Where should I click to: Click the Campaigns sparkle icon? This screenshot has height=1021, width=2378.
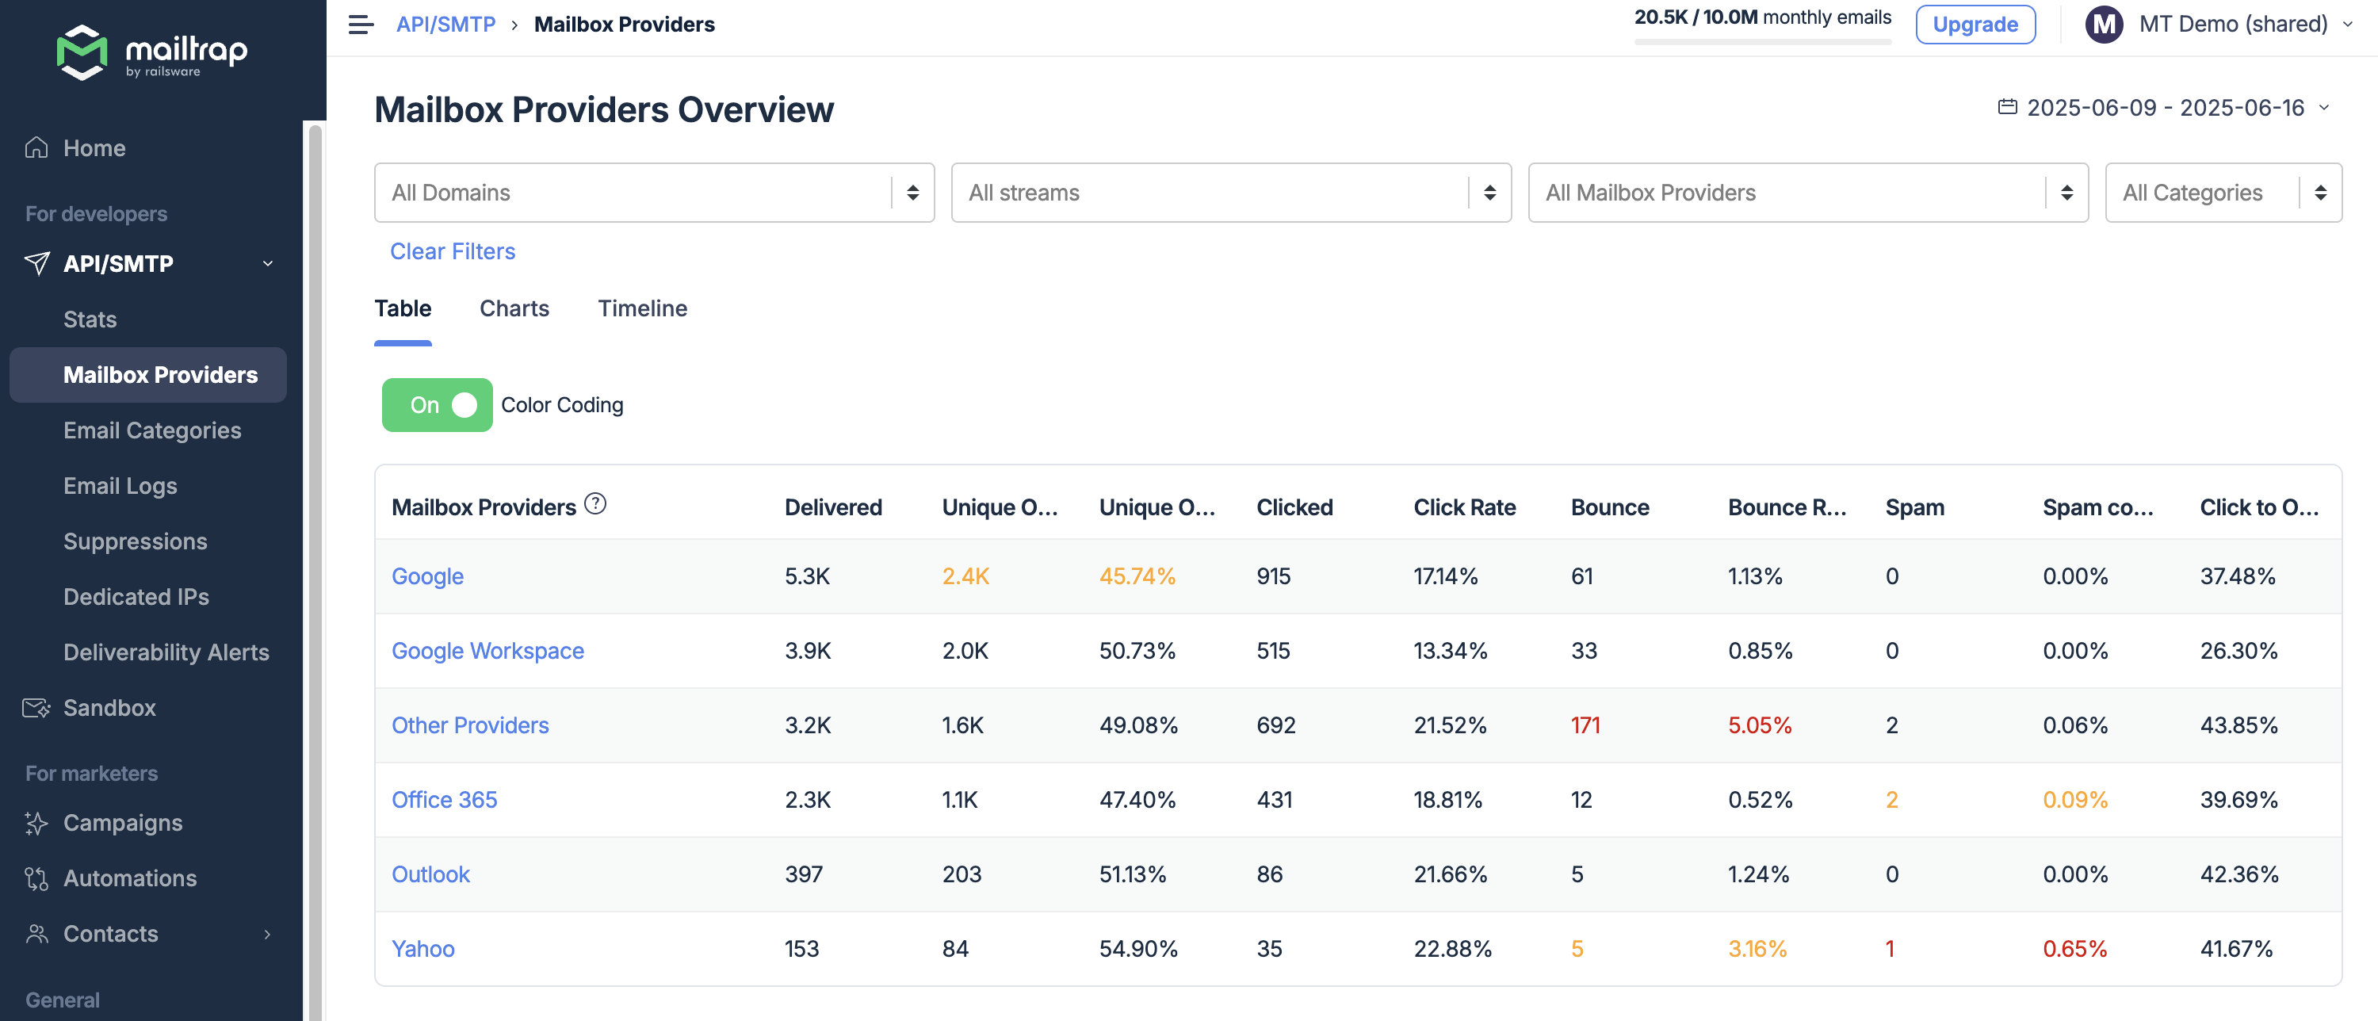pyautogui.click(x=35, y=823)
